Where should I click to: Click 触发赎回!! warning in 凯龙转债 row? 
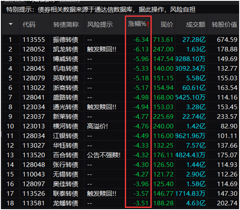[x=102, y=49]
